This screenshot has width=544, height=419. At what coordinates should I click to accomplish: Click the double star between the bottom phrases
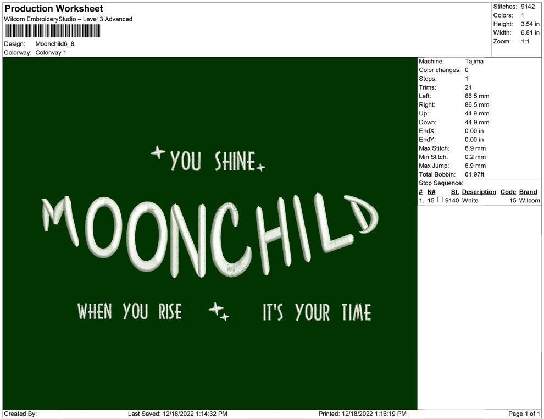[219, 311]
